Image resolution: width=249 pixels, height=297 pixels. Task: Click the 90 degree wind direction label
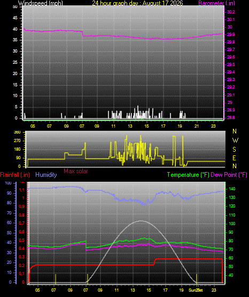point(18,158)
